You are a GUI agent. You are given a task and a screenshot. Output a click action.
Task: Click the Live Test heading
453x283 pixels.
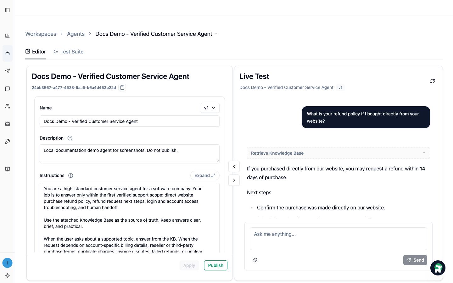(254, 76)
